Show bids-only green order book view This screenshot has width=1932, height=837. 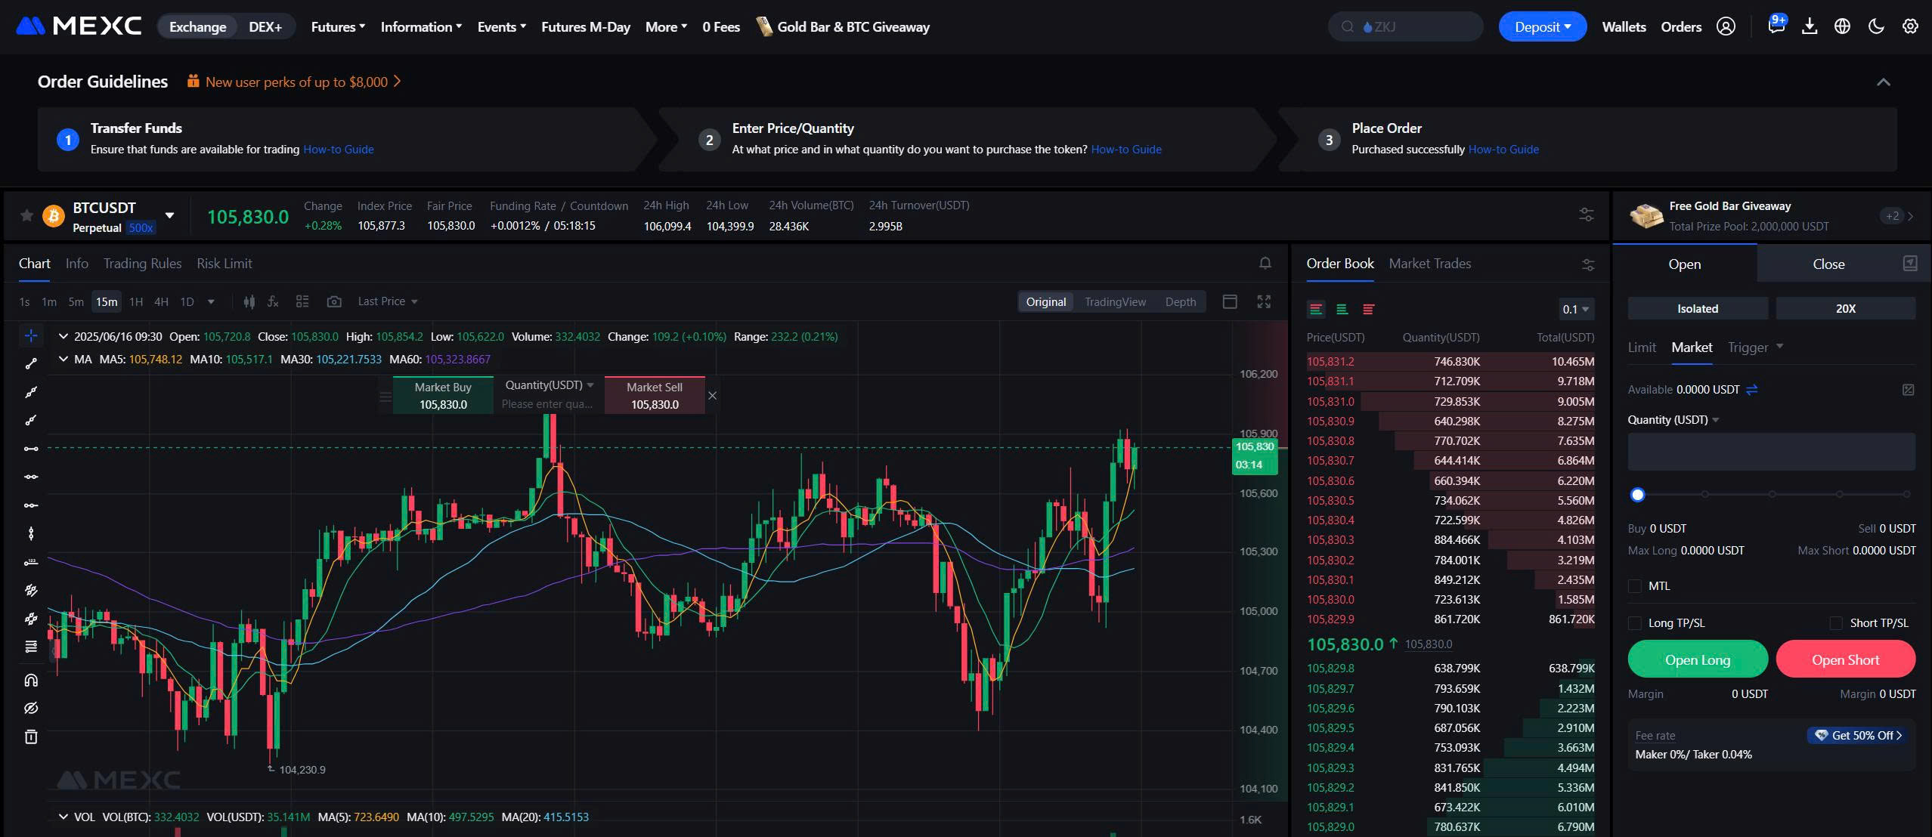point(1342,309)
